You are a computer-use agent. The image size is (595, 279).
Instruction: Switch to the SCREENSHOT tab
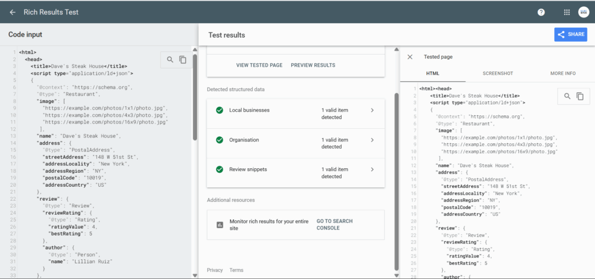click(497, 74)
